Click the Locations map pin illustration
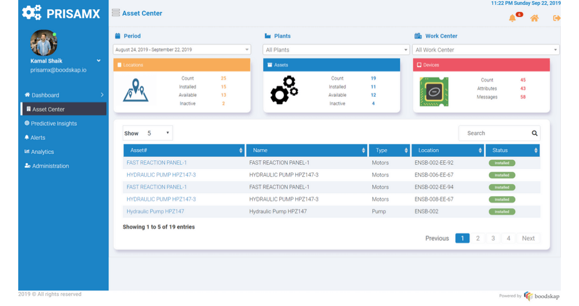 point(136,90)
